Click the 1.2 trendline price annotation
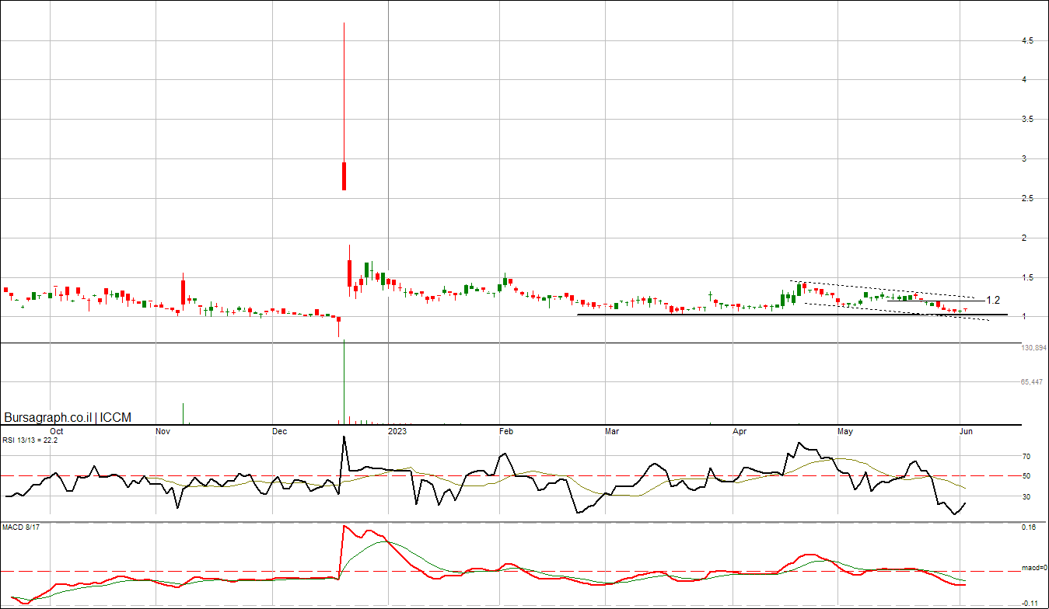Image resolution: width=1049 pixels, height=609 pixels. pos(993,300)
